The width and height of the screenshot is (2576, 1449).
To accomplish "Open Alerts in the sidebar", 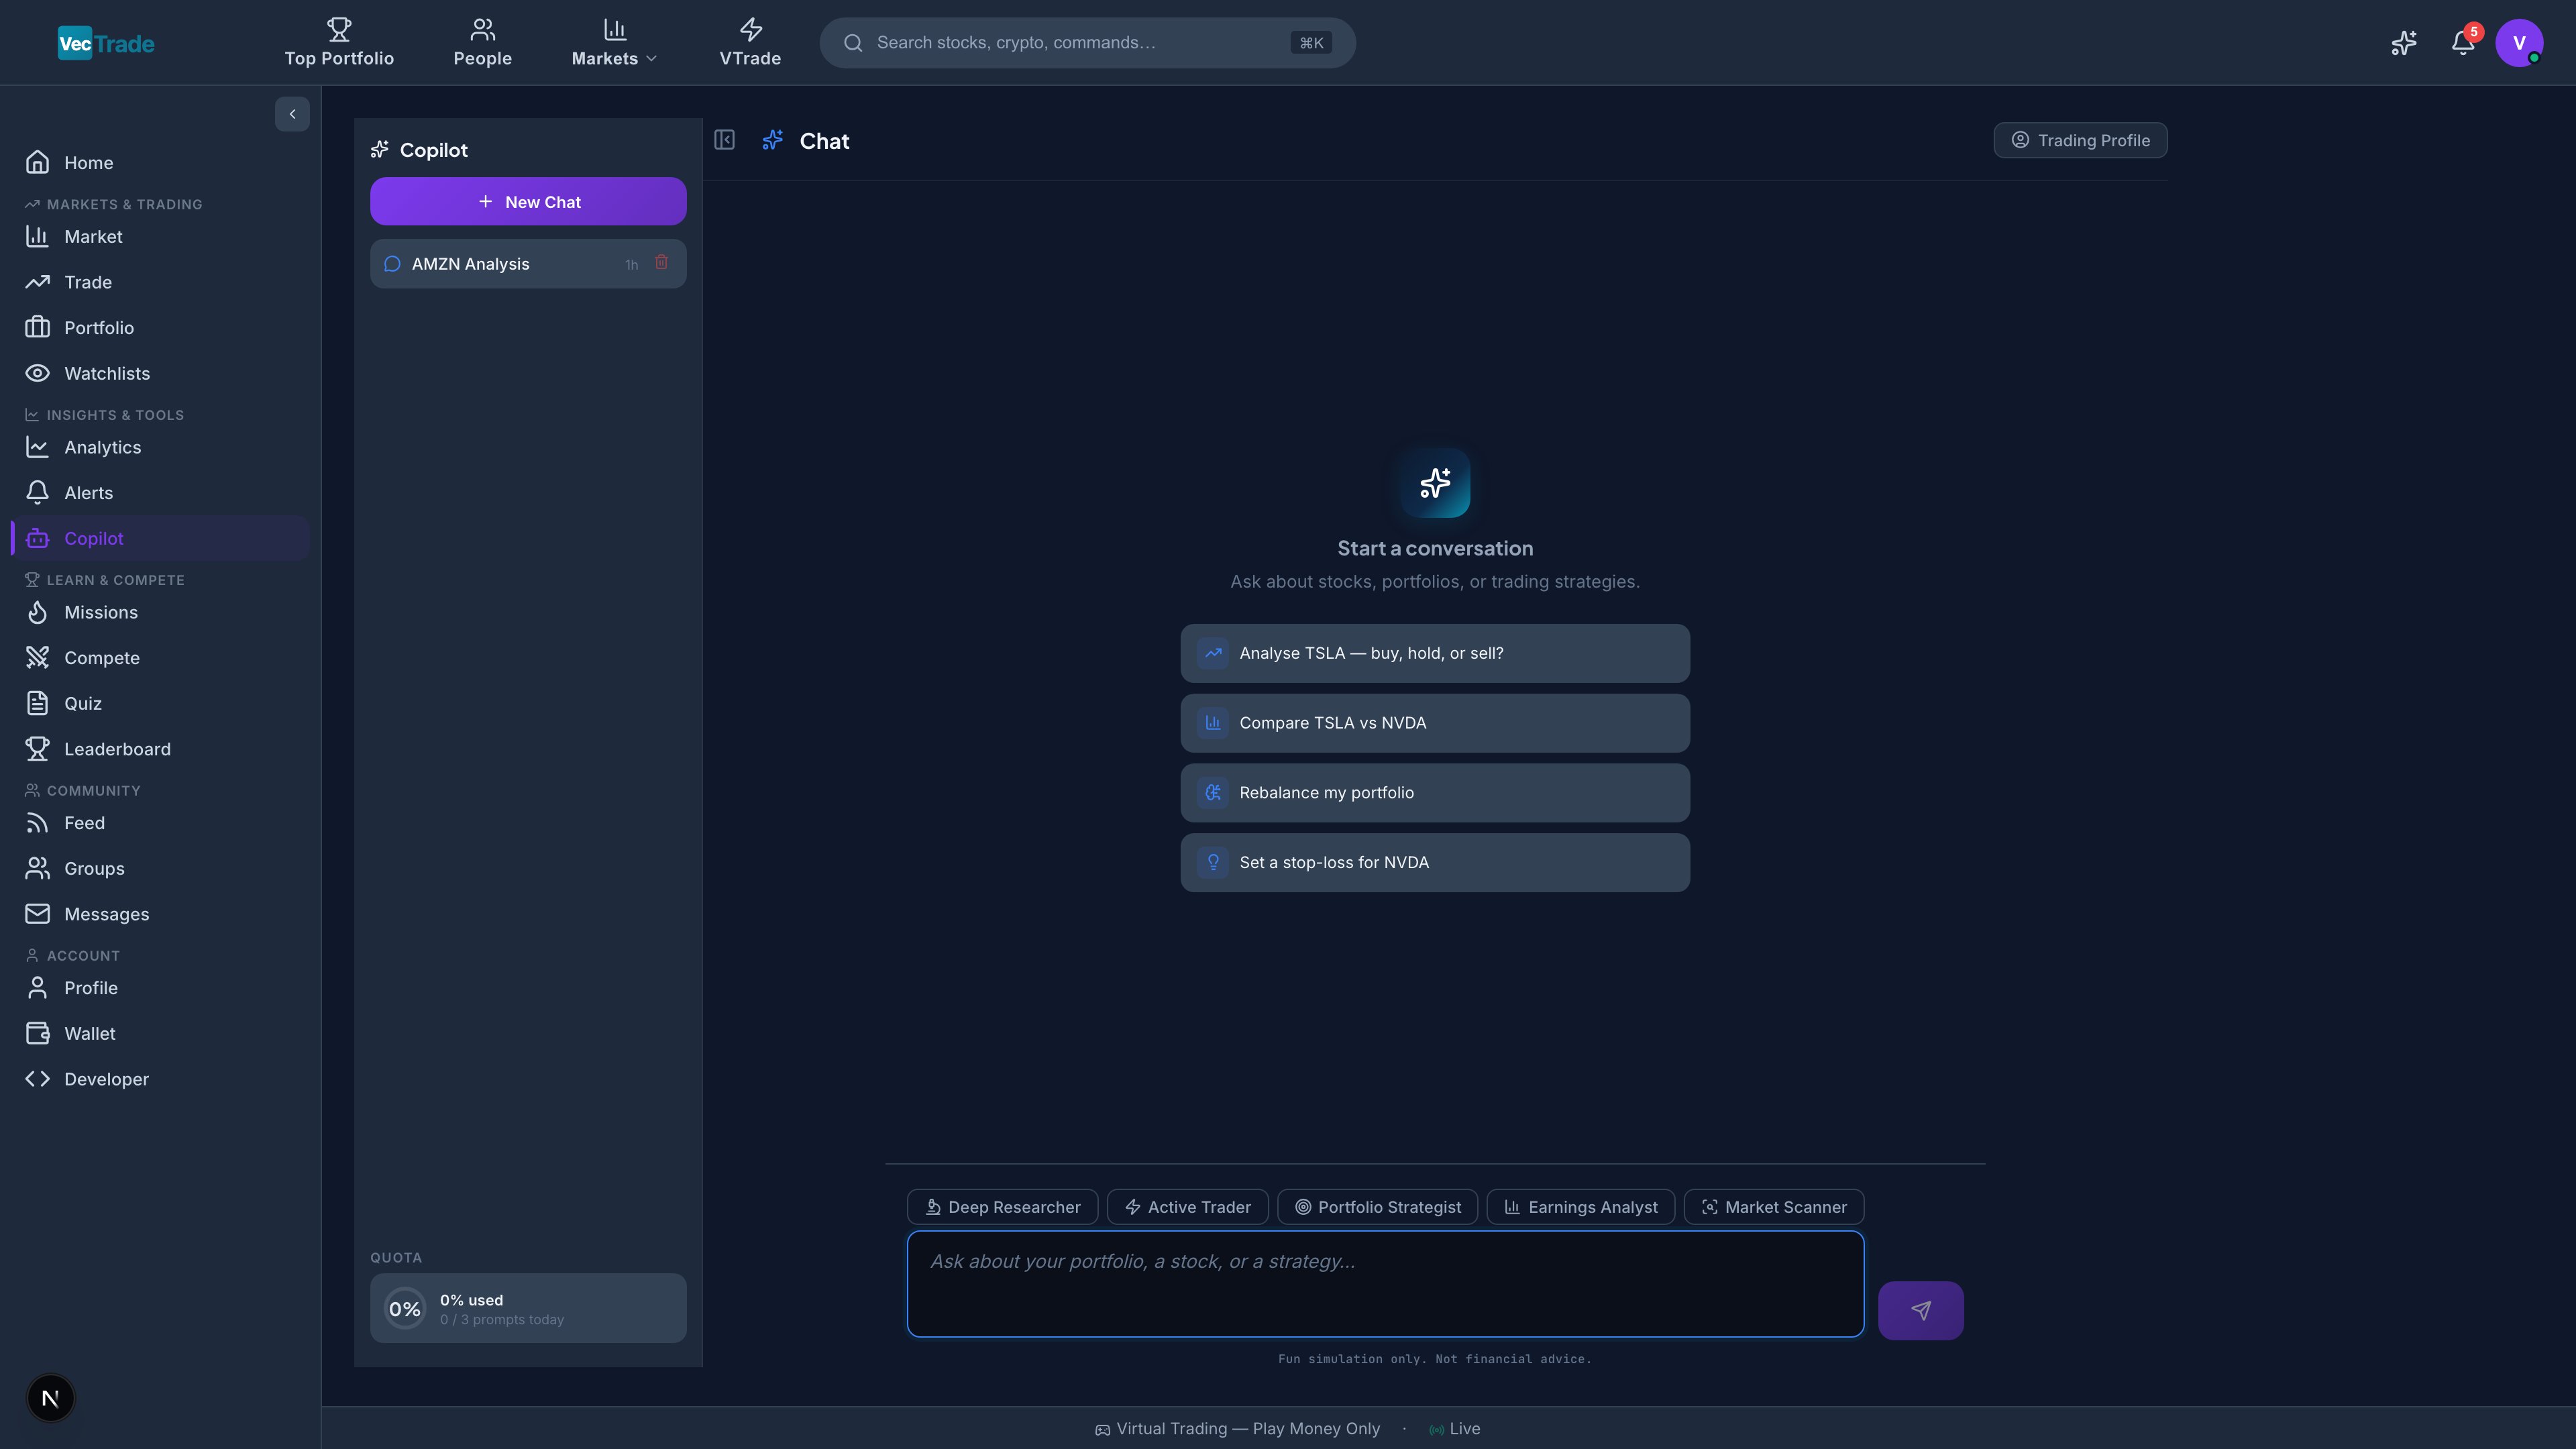I will point(160,493).
